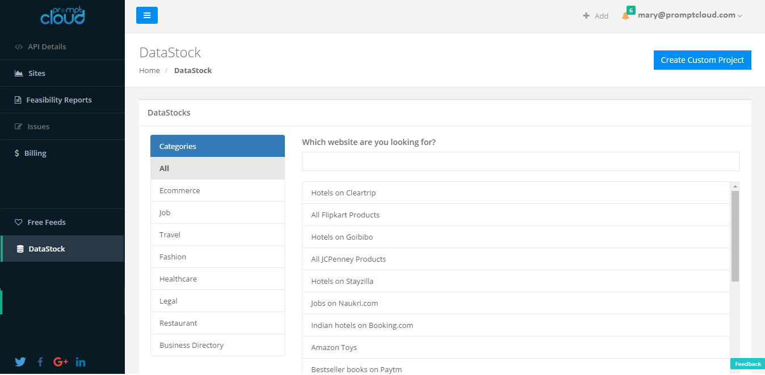Image resolution: width=765 pixels, height=375 pixels.
Task: Select Hotels on Cleartrip
Action: pos(516,193)
